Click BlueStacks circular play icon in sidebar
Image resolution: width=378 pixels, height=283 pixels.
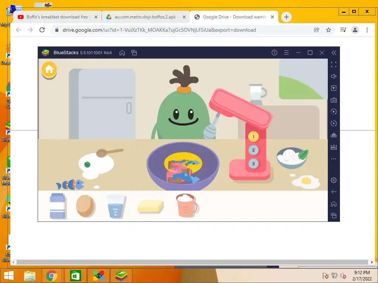point(334,112)
